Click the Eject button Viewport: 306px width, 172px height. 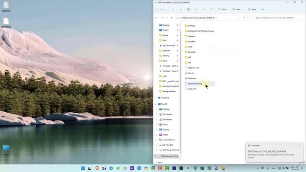(x=252, y=10)
